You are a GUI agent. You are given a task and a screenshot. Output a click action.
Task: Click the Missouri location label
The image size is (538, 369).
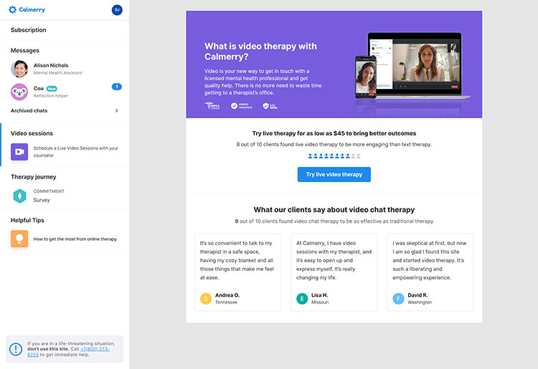coord(320,302)
